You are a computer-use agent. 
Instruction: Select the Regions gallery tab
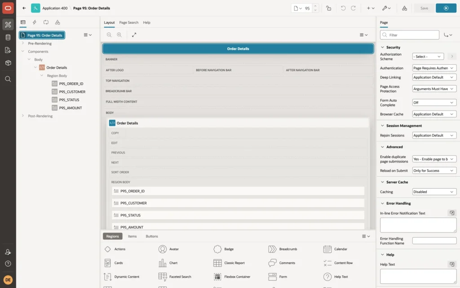pos(112,236)
